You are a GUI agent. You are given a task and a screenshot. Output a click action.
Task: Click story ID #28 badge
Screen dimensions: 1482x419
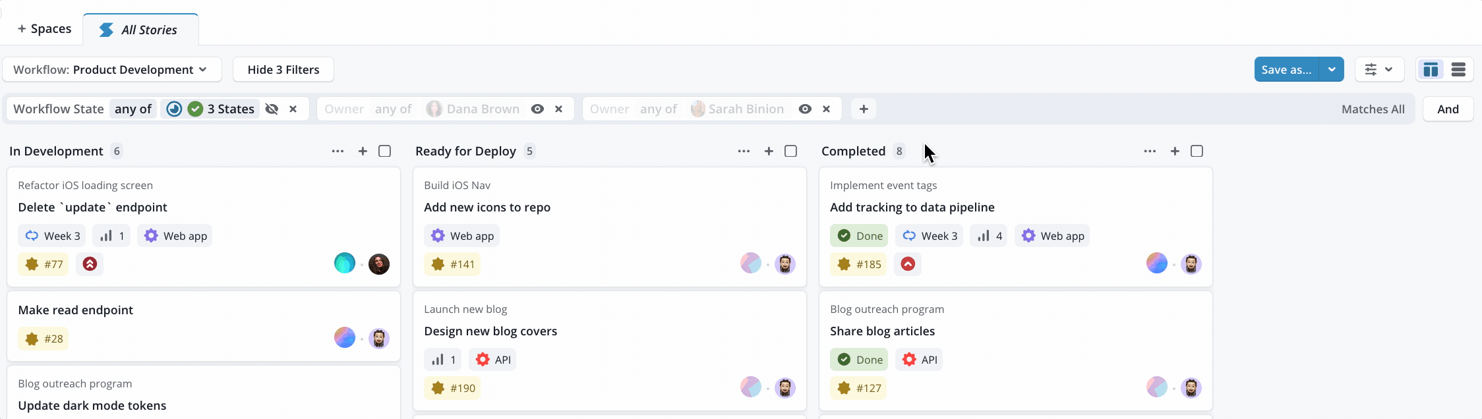coord(44,339)
